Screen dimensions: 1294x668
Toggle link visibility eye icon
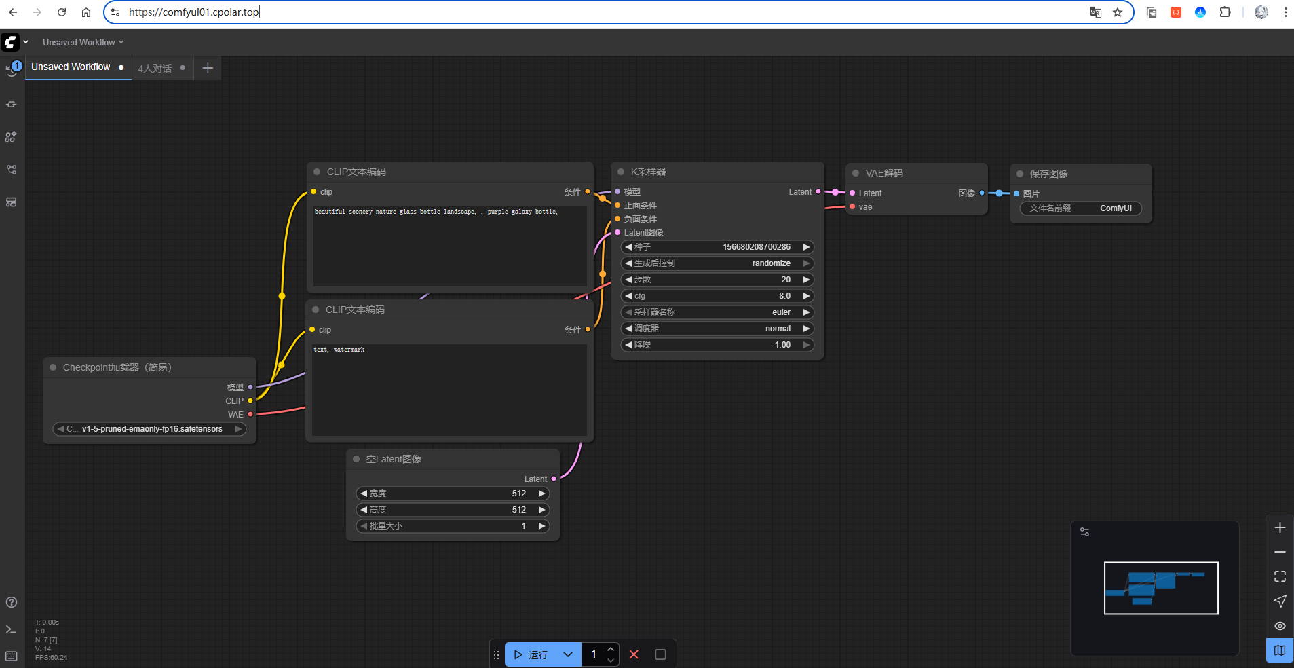pos(1280,626)
